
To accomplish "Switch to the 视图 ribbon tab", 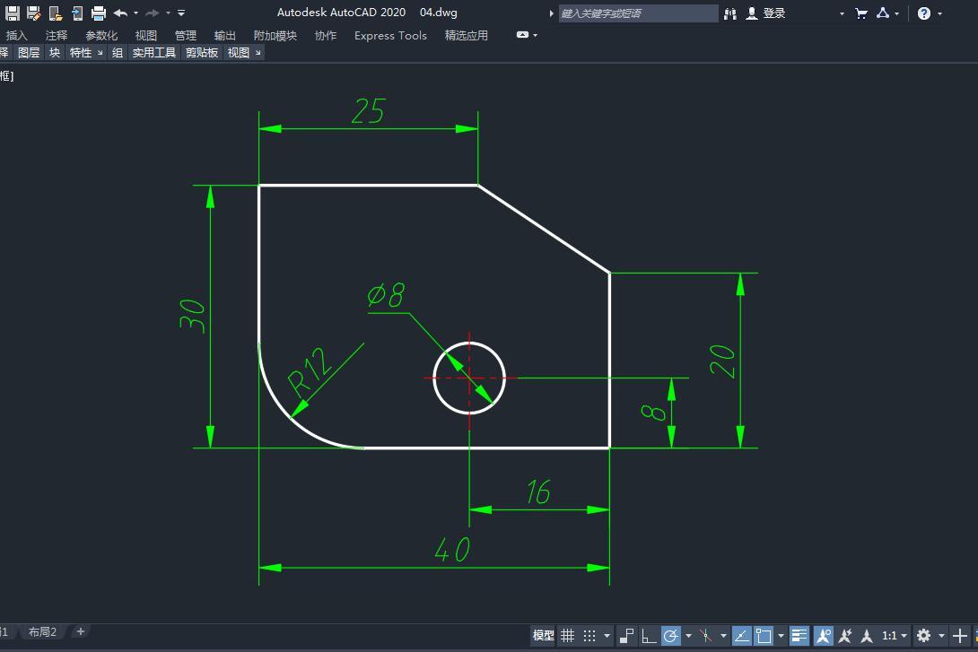I will pyautogui.click(x=146, y=36).
